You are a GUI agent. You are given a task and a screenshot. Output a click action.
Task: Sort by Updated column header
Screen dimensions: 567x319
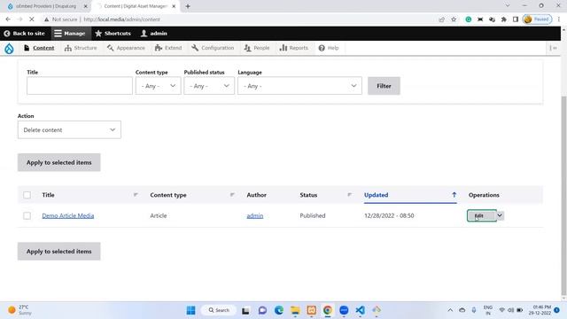pos(376,195)
